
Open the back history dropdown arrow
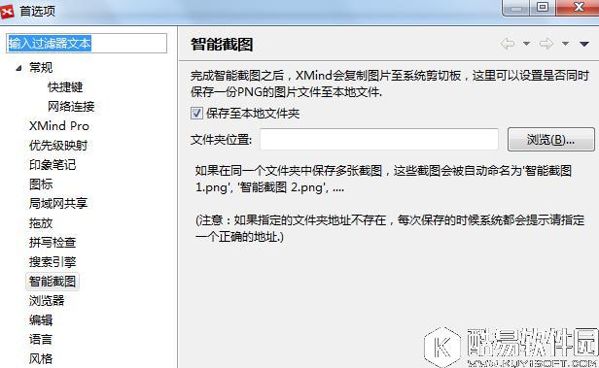point(526,44)
